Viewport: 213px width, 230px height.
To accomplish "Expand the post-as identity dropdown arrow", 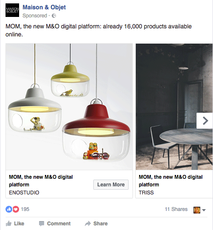I will 204,210.
